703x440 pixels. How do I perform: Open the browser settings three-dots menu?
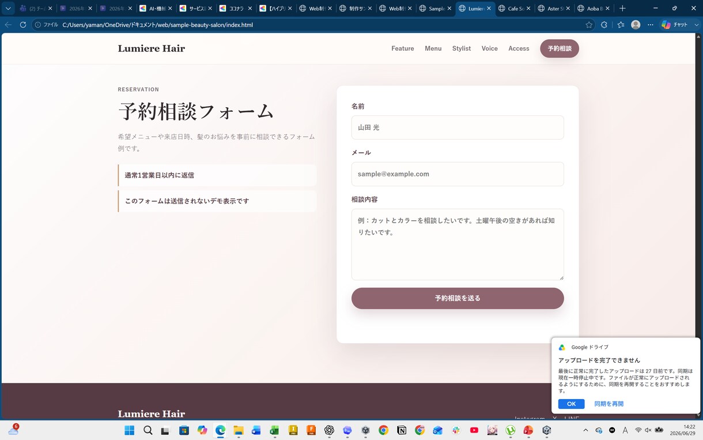click(x=651, y=25)
